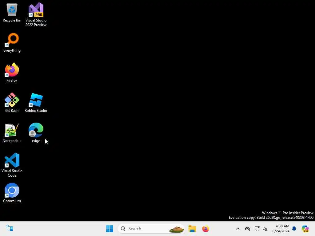Open the OneDrive cloud tray icon
315x236 pixels.
pos(248,229)
